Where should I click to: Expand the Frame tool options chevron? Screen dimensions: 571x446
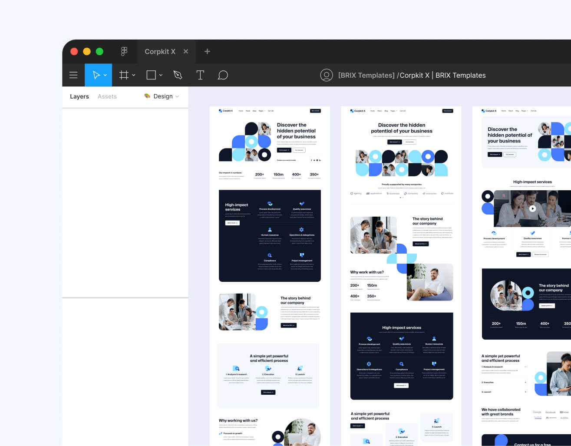133,75
